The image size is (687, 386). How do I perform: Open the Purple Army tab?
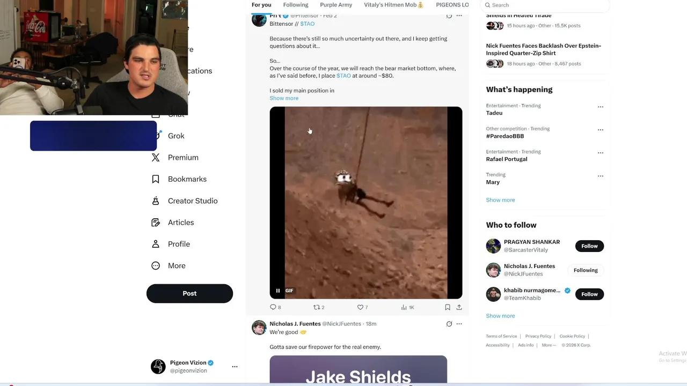click(x=336, y=5)
